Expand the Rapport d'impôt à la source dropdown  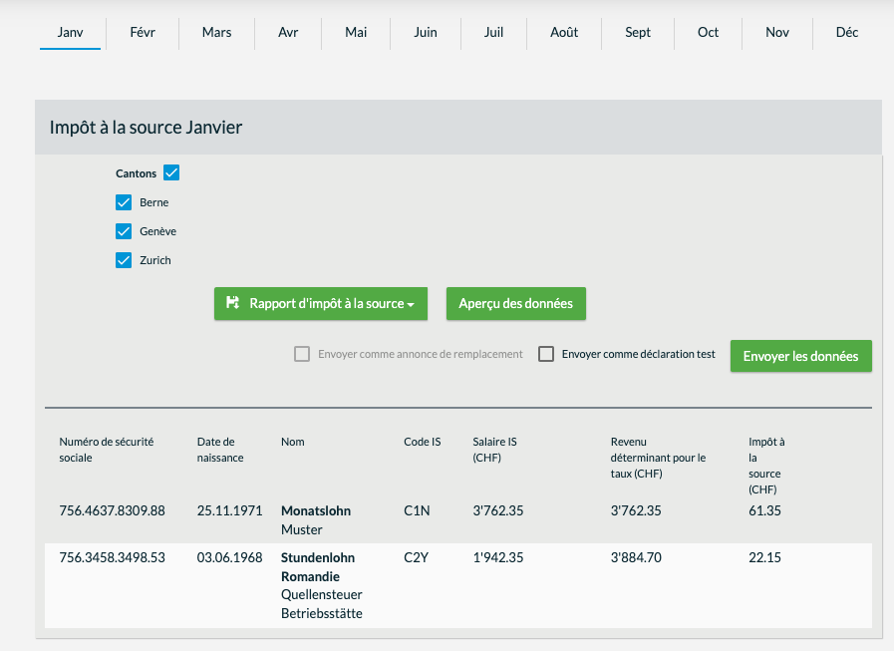click(321, 303)
